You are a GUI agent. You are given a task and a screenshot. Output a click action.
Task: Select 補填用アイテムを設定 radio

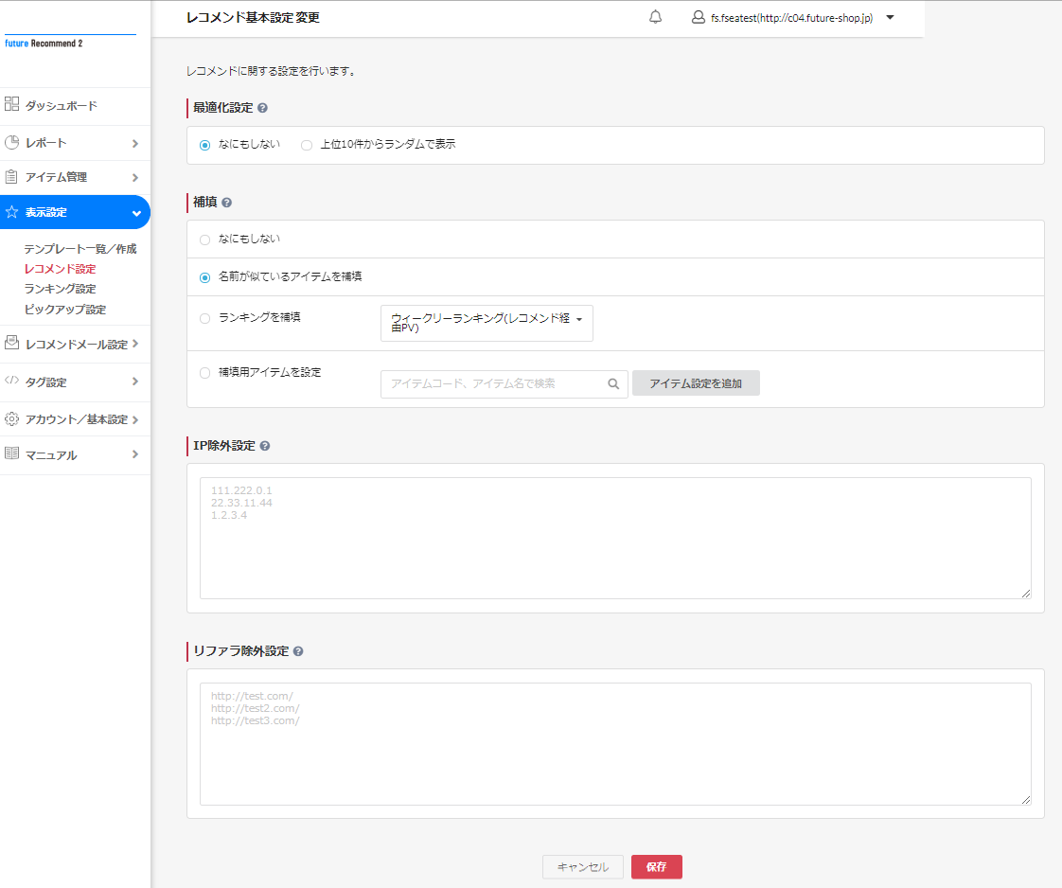[x=205, y=373]
